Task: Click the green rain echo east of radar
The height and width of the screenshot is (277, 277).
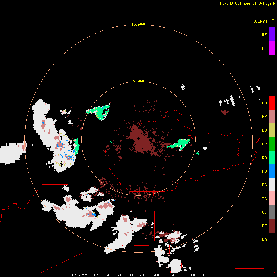Action: (179, 143)
